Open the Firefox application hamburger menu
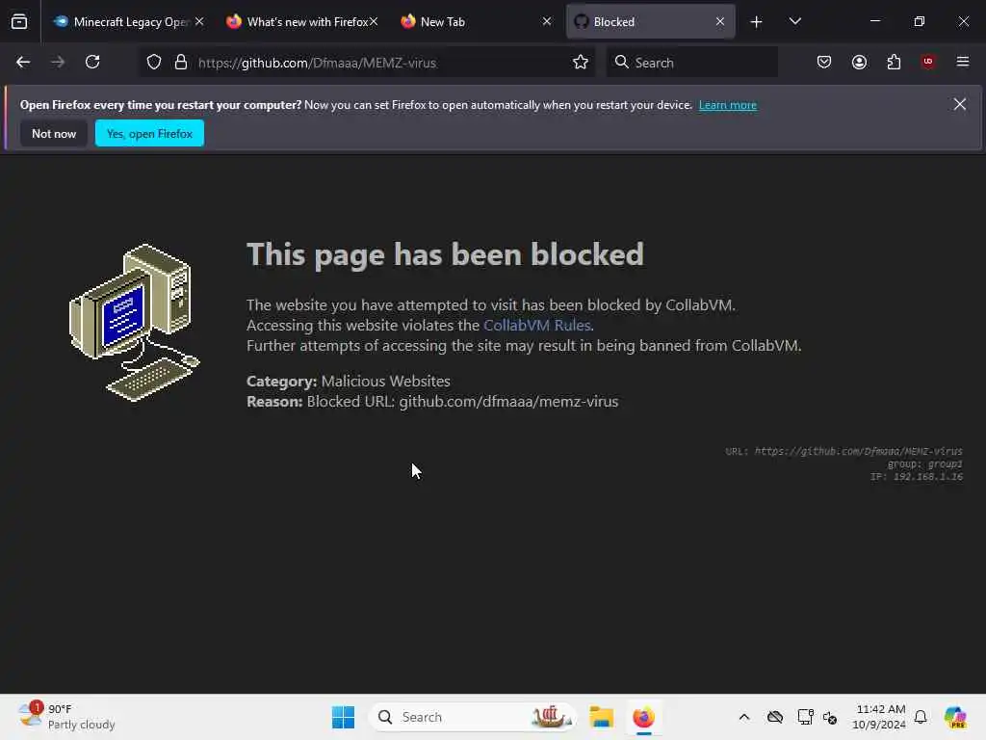The width and height of the screenshot is (986, 740). [963, 62]
